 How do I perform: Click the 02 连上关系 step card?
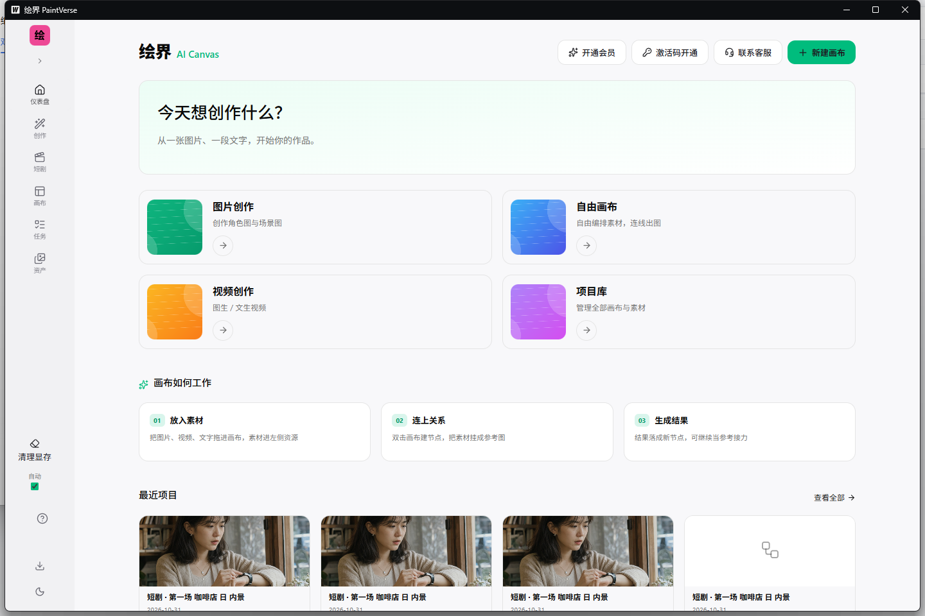pyautogui.click(x=497, y=432)
